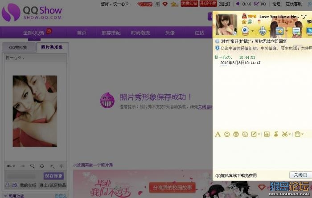312x198 pixels.
Task: Open the 全部QQ秀 navigation menu
Action: [x=34, y=32]
